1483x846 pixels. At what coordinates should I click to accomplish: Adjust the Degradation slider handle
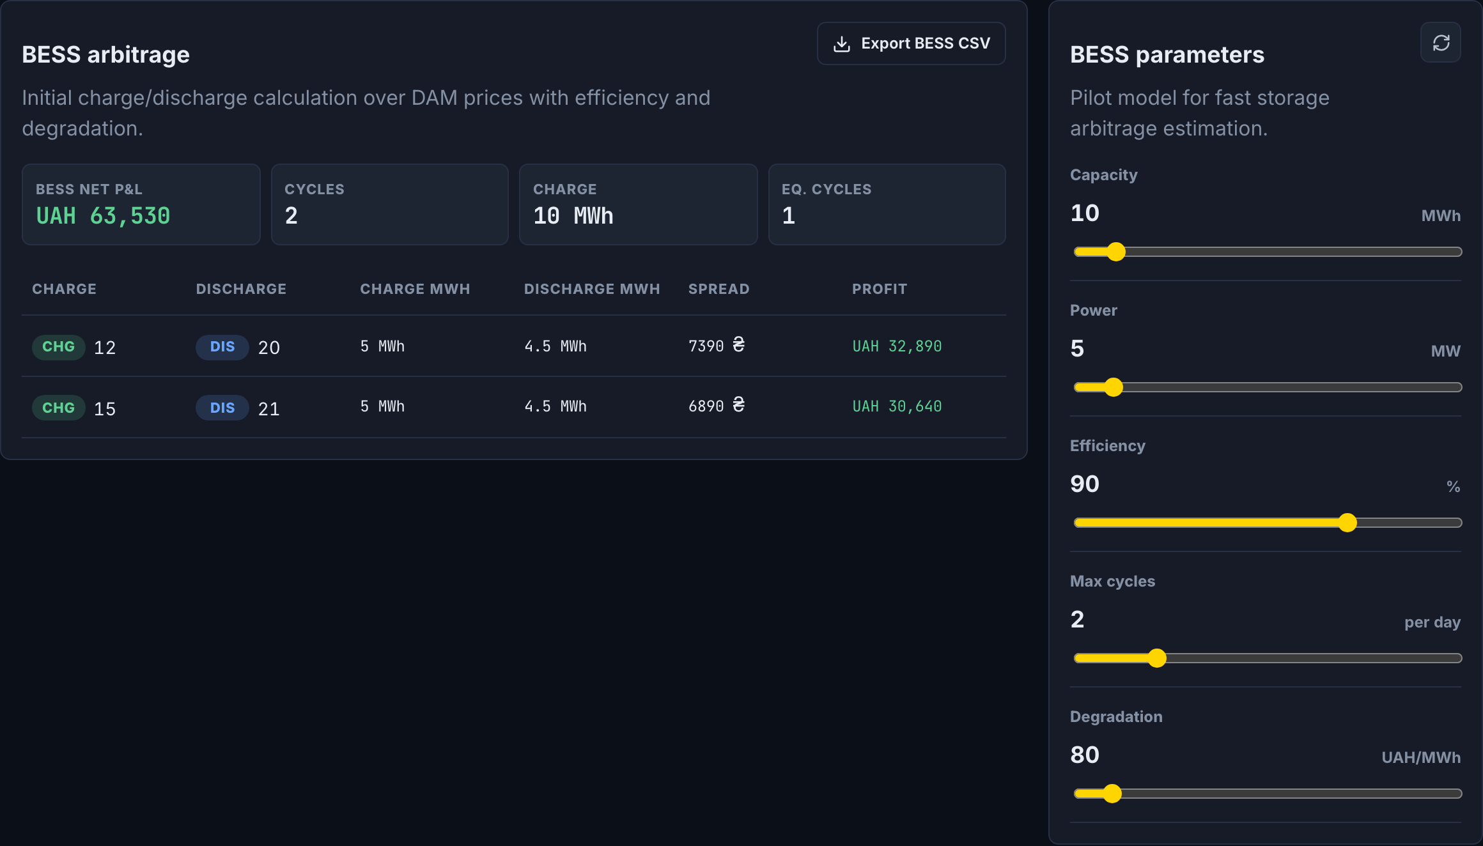[1112, 794]
